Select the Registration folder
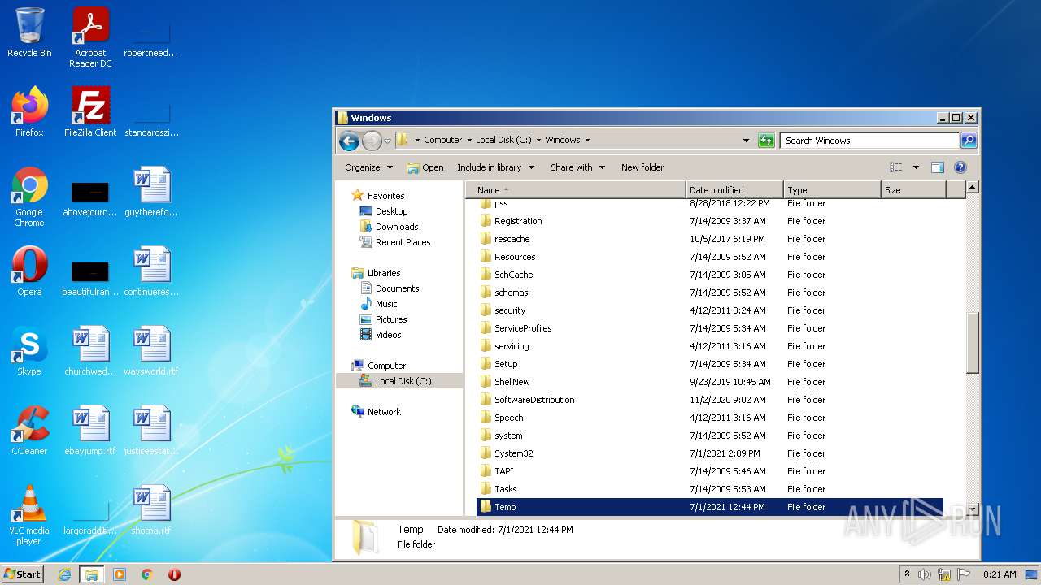This screenshot has height=585, width=1041. [x=518, y=221]
